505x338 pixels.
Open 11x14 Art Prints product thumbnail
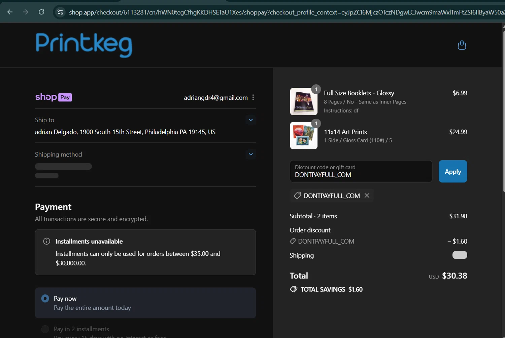coord(304,135)
